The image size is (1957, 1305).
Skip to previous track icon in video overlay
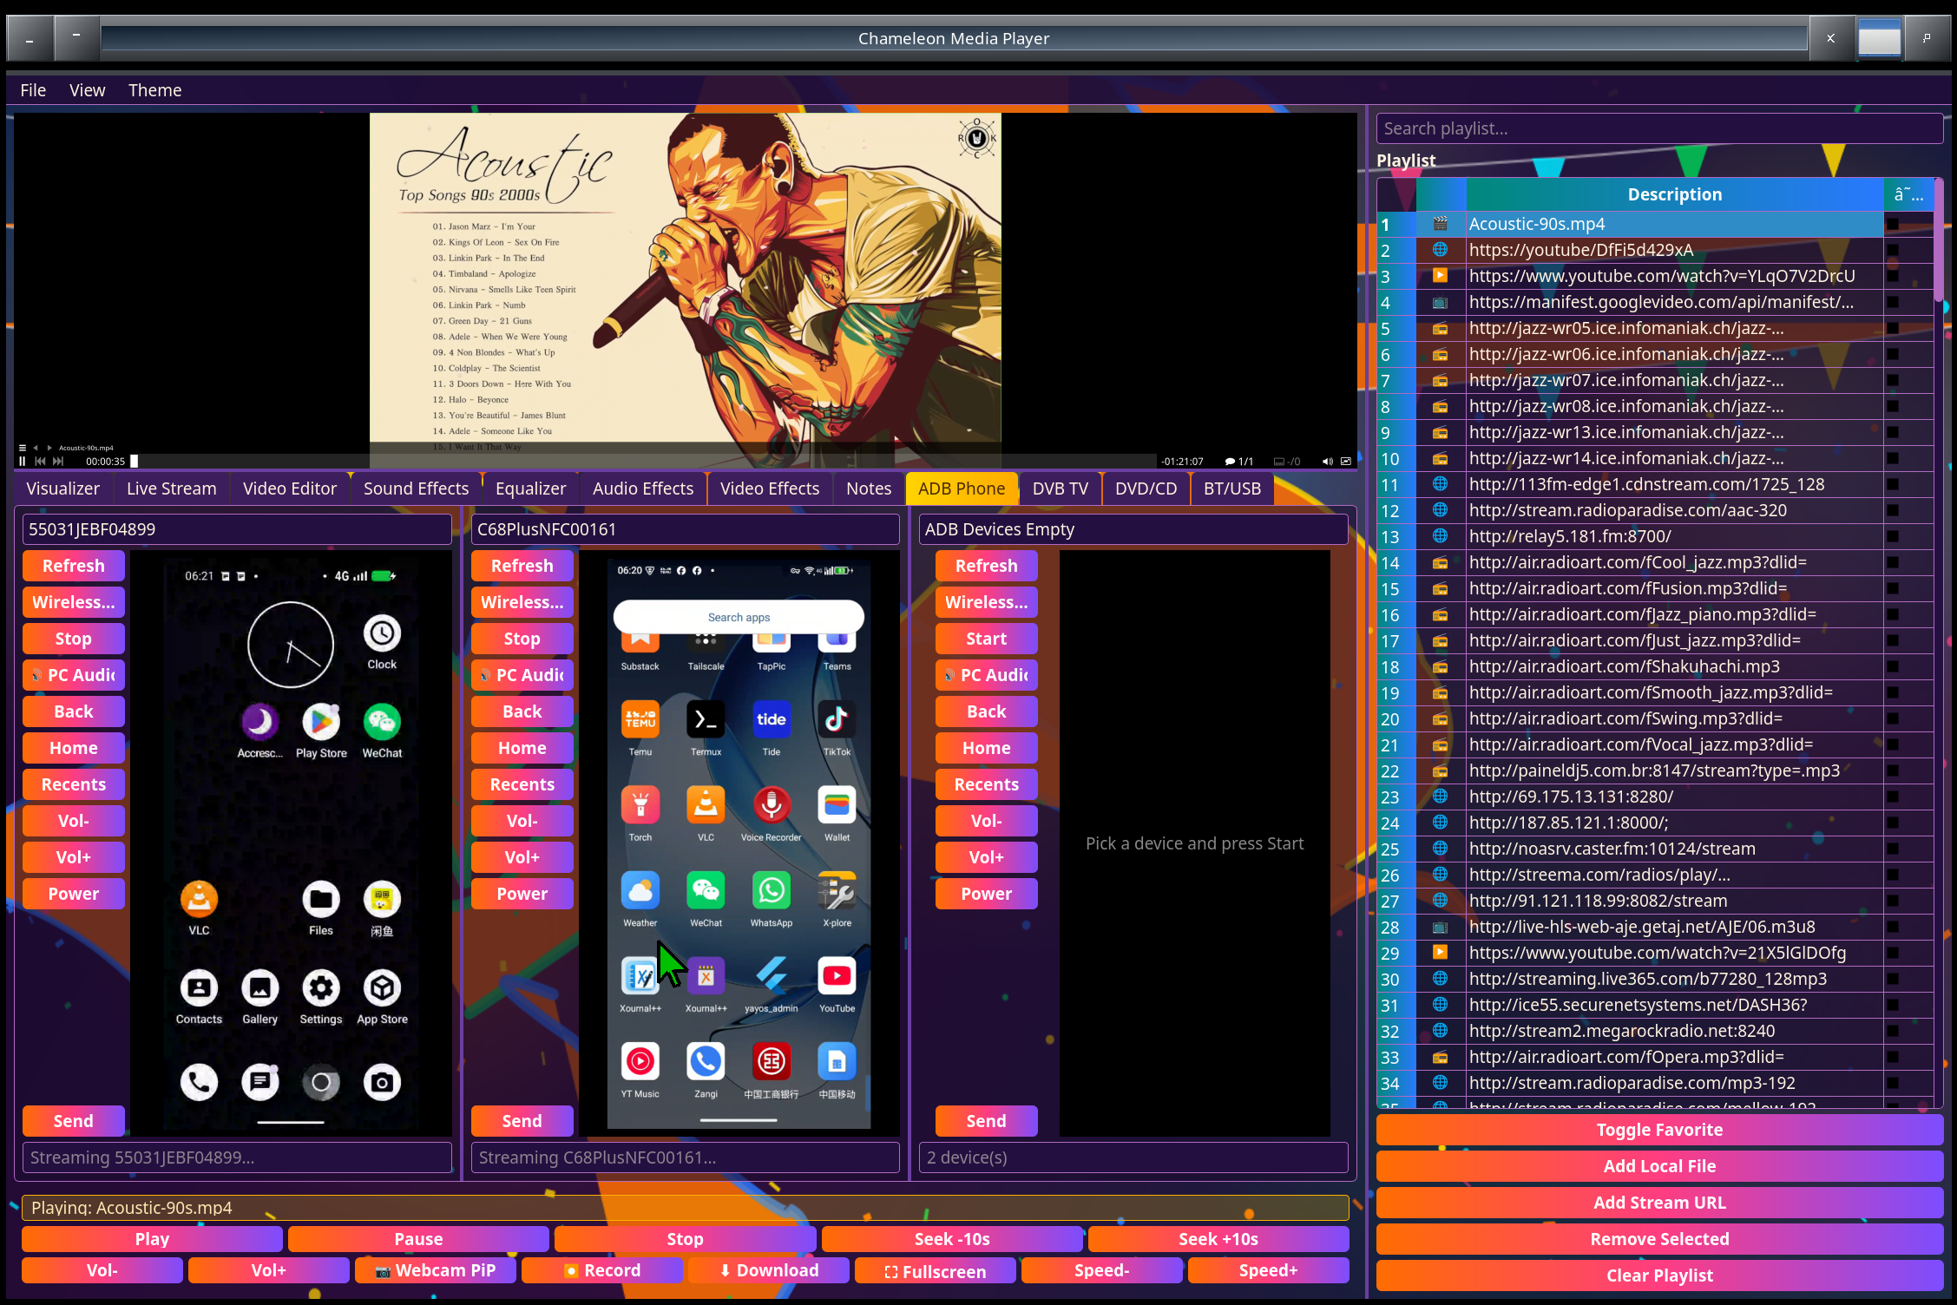[x=40, y=462]
